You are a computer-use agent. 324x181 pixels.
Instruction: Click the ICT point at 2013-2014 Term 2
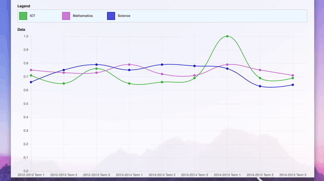pyautogui.click(x=162, y=82)
